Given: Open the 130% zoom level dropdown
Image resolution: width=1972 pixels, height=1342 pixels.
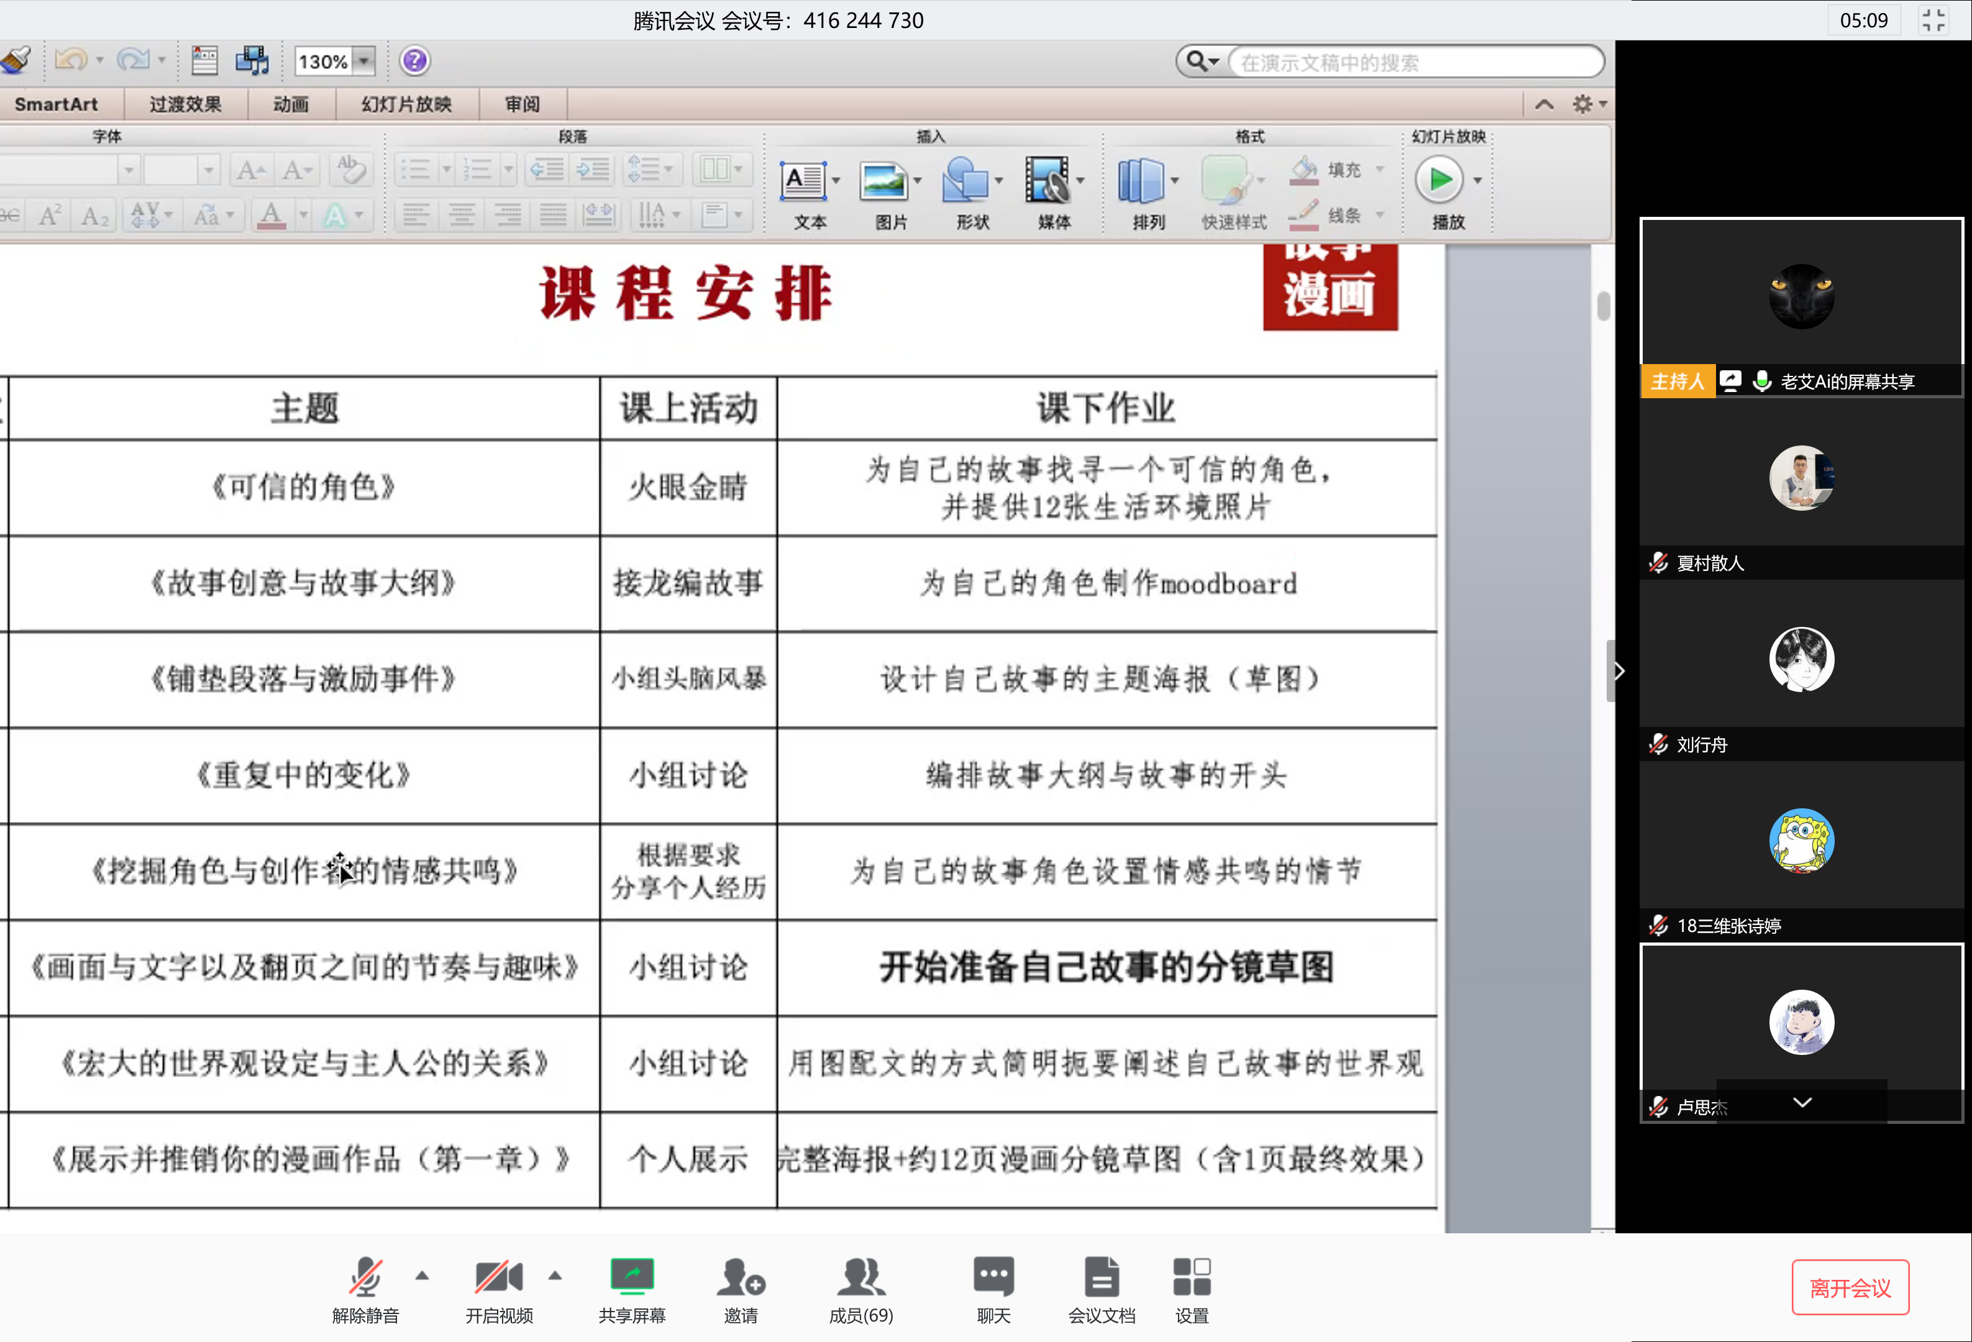Looking at the screenshot, I should pyautogui.click(x=364, y=61).
